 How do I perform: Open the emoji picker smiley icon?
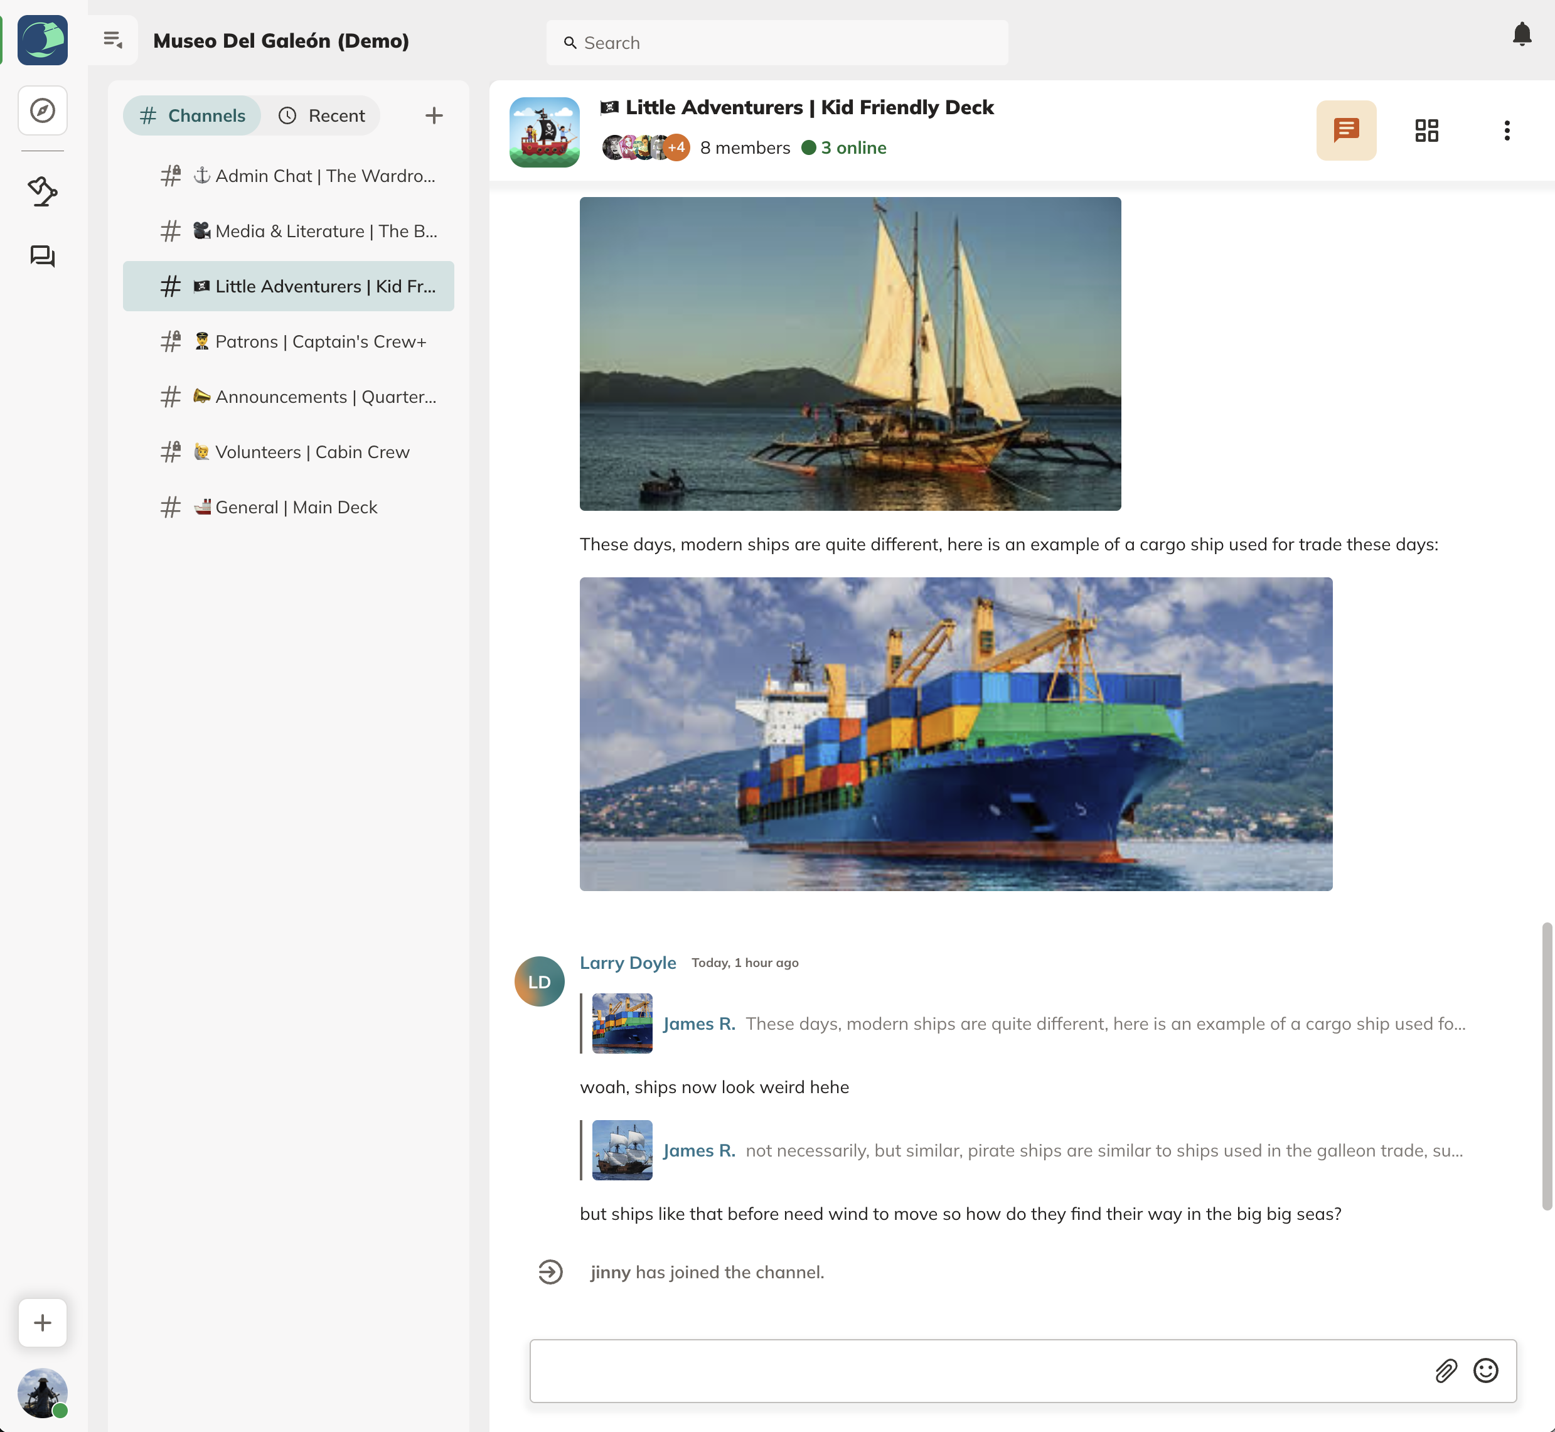pos(1485,1370)
